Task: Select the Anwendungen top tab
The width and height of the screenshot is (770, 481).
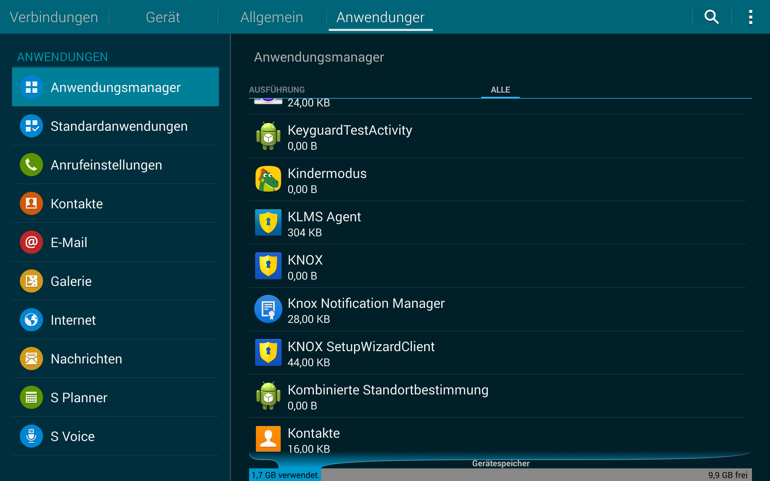Action: pos(380,17)
